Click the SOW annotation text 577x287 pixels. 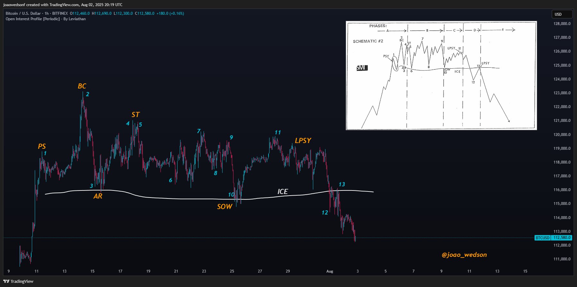tap(224, 207)
